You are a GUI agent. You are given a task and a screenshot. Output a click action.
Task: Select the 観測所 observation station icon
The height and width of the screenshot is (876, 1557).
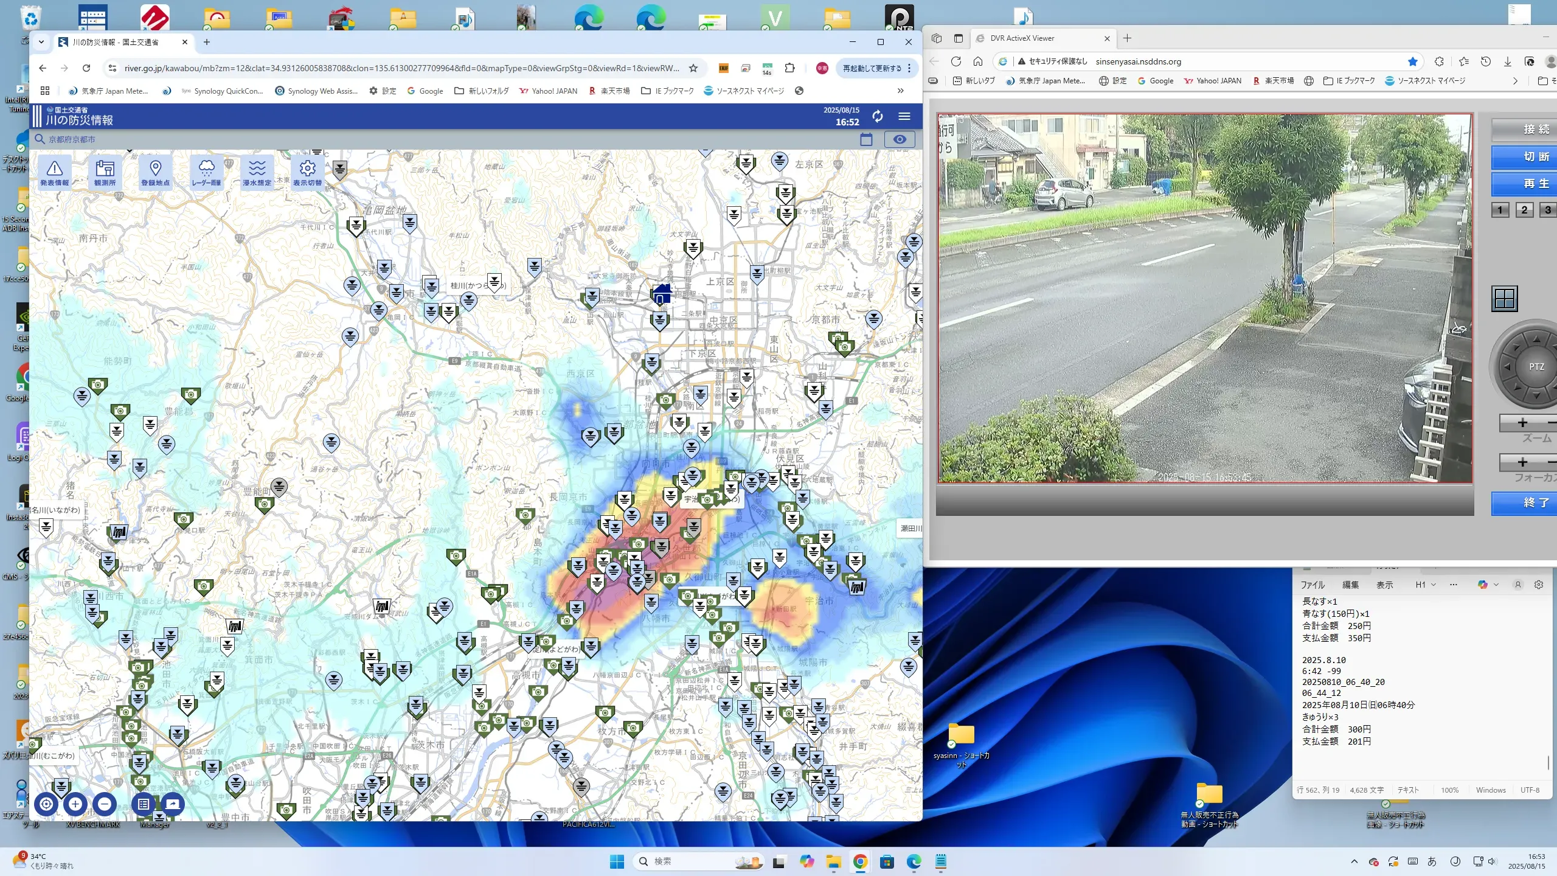105,172
